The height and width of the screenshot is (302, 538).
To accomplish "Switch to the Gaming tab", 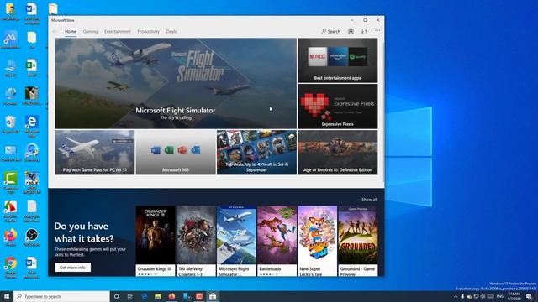I will [x=90, y=32].
